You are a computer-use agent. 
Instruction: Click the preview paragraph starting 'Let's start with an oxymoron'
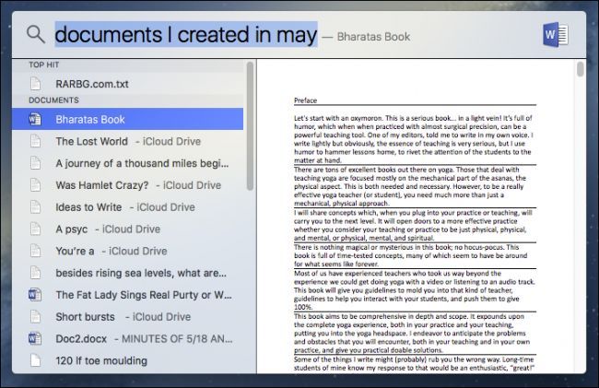[x=414, y=139]
